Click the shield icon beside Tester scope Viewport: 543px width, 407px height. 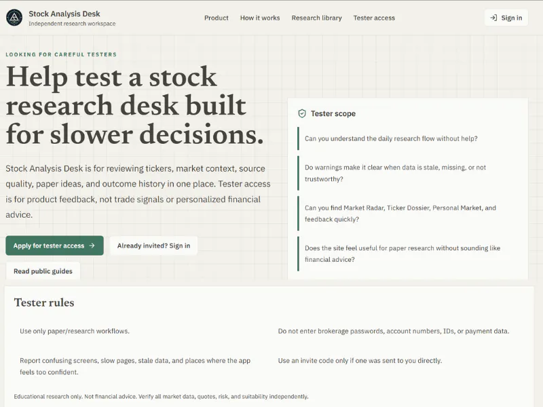coord(302,113)
